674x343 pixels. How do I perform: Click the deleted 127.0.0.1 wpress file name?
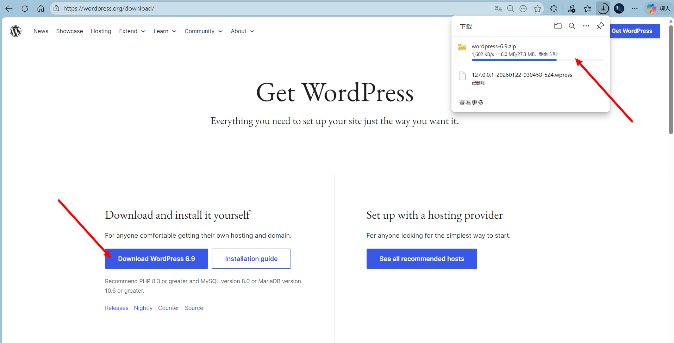click(x=522, y=75)
